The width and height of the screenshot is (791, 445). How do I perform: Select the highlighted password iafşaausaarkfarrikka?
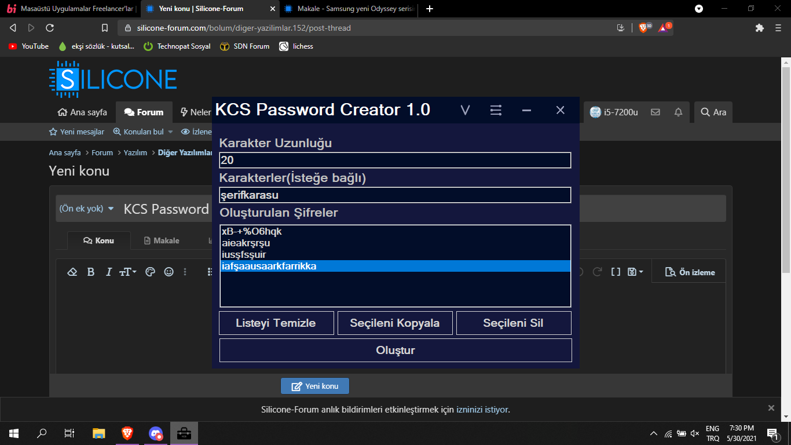tap(395, 266)
